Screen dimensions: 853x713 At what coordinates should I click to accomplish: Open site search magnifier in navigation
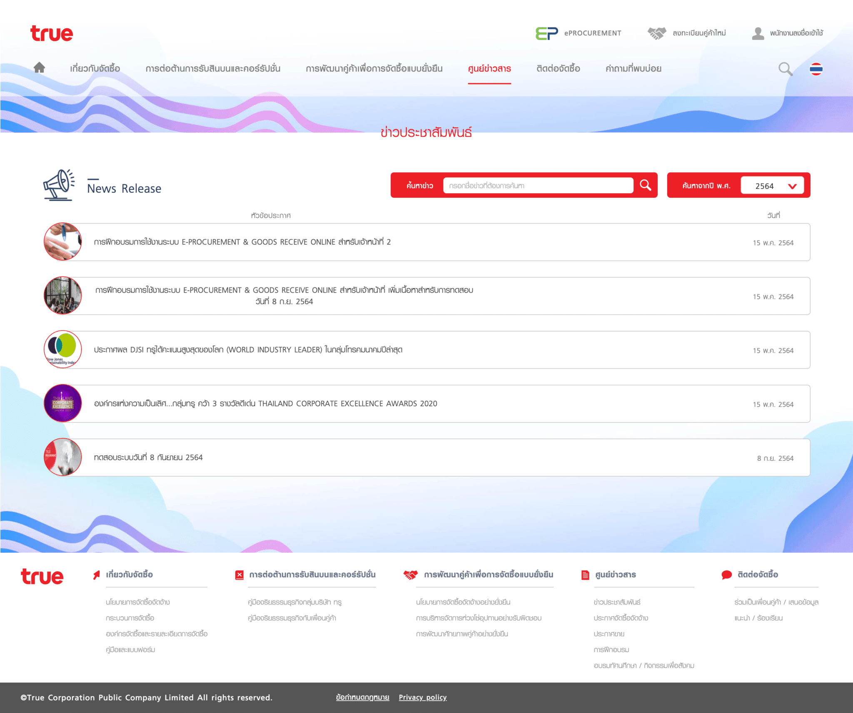click(785, 69)
